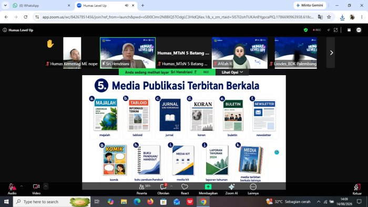The image size is (368, 207).
Task: Expand the Lihat Opsi dropdown
Action: click(x=232, y=72)
